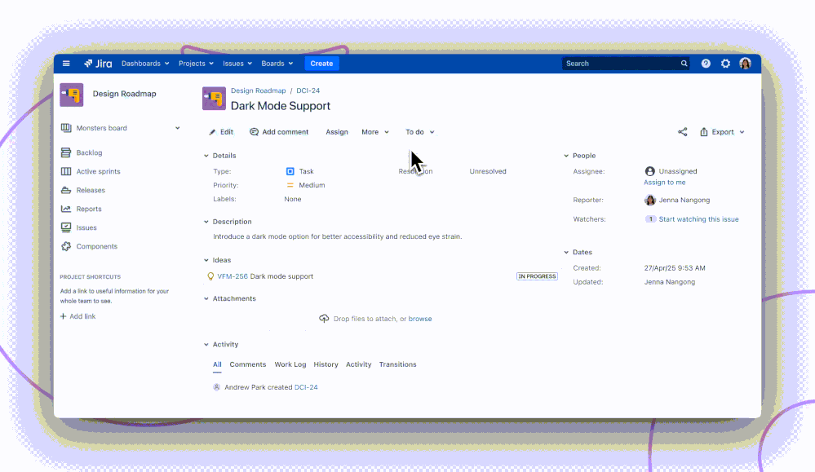Open the help question mark icon
Screen dimensions: 815x472
pos(705,63)
